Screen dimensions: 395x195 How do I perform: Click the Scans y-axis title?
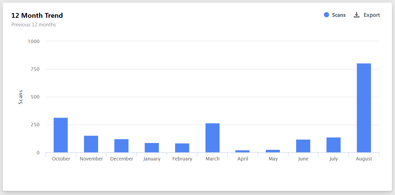[21, 97]
